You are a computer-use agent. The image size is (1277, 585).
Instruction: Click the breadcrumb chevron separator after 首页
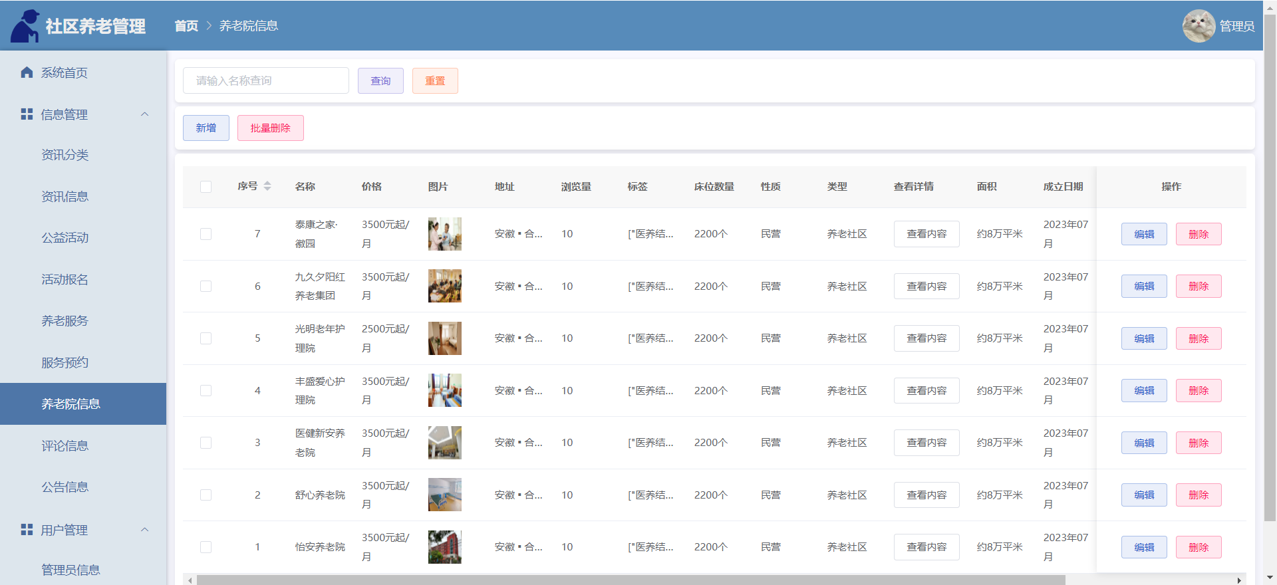tap(209, 26)
